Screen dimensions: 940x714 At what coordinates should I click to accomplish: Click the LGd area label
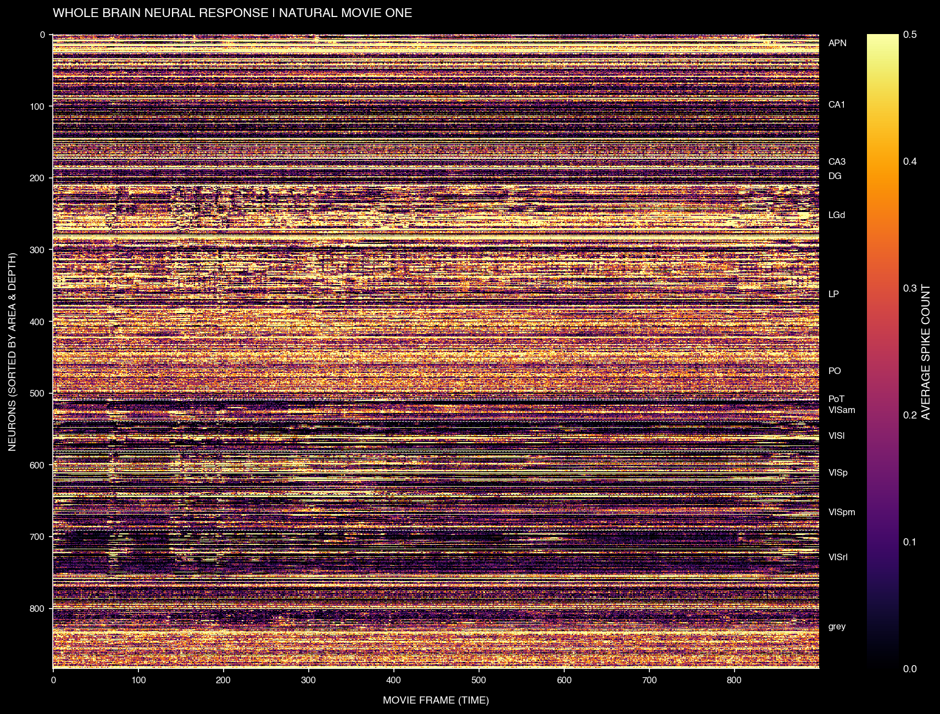pyautogui.click(x=836, y=215)
